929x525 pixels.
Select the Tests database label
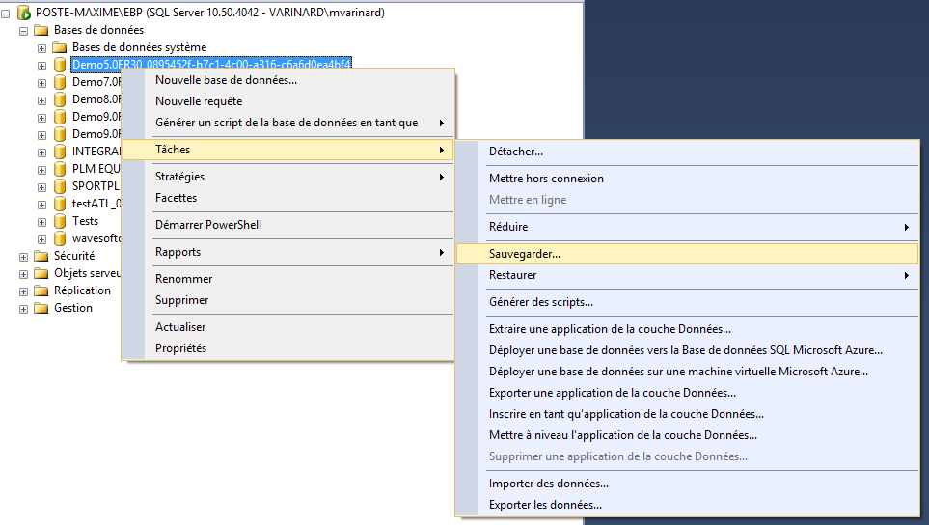coord(85,221)
